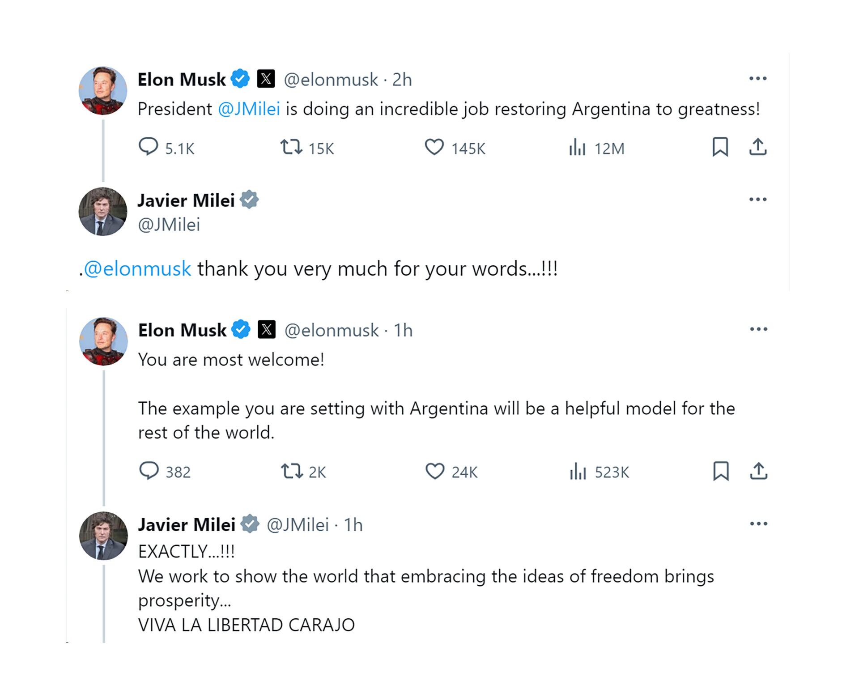859x698 pixels.
Task: Like the tweet with 24K likes
Action: pyautogui.click(x=434, y=471)
